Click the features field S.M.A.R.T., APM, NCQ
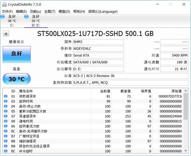 131,83
